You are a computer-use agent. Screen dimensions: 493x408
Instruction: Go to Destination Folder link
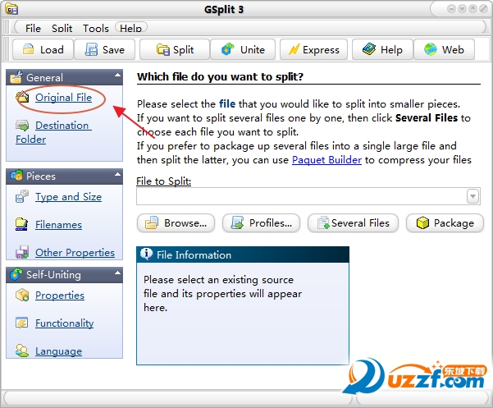click(54, 132)
